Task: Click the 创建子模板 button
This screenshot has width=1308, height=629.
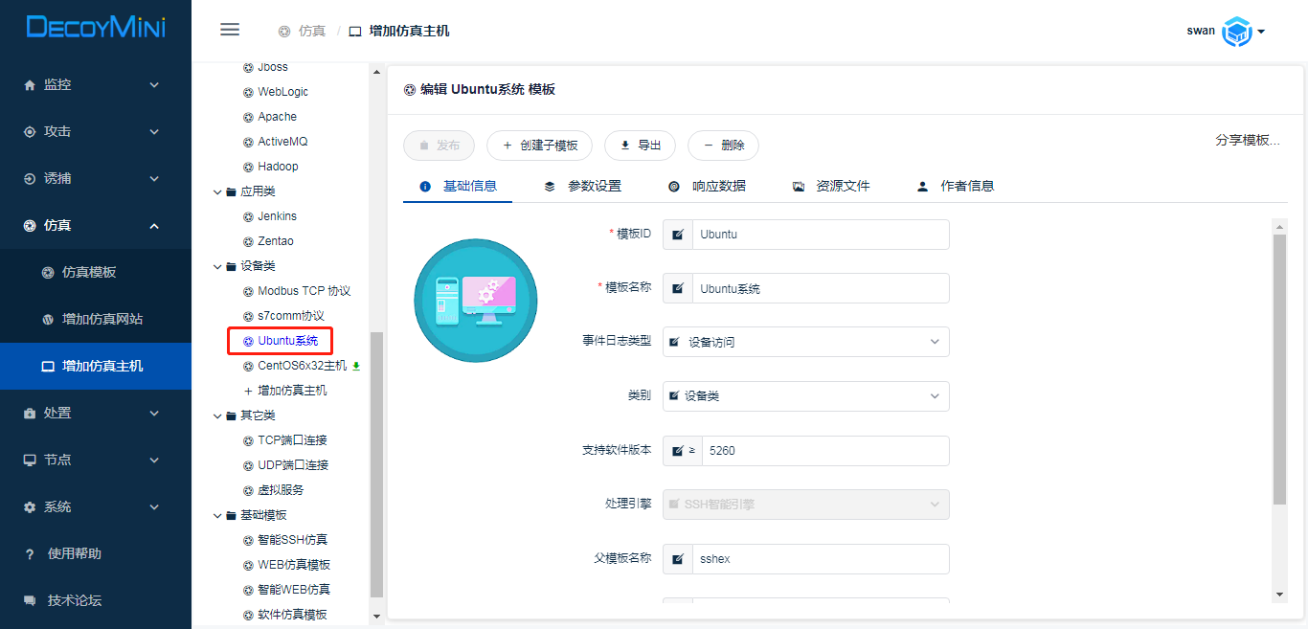Action: coord(539,146)
